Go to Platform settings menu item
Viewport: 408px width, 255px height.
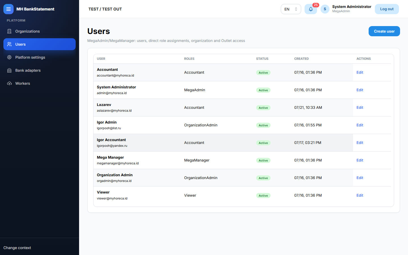(39, 57)
